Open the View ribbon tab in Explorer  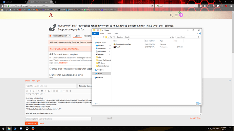116,33
